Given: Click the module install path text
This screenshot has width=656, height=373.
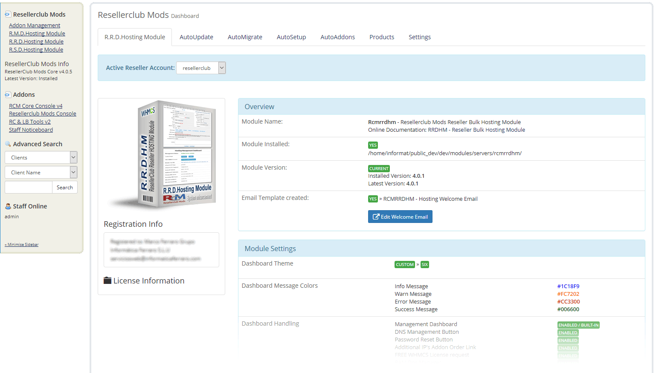Looking at the screenshot, I should [445, 153].
